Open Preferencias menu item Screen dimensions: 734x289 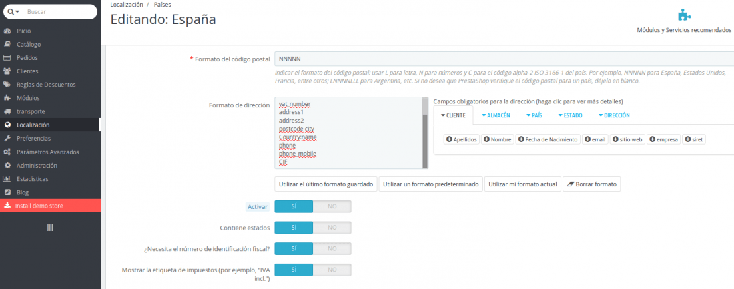point(50,139)
